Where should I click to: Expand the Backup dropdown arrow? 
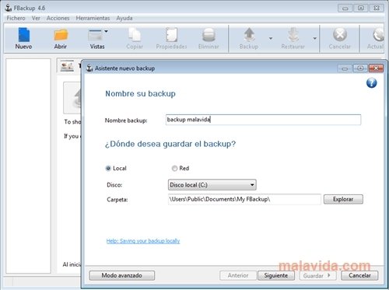click(271, 38)
